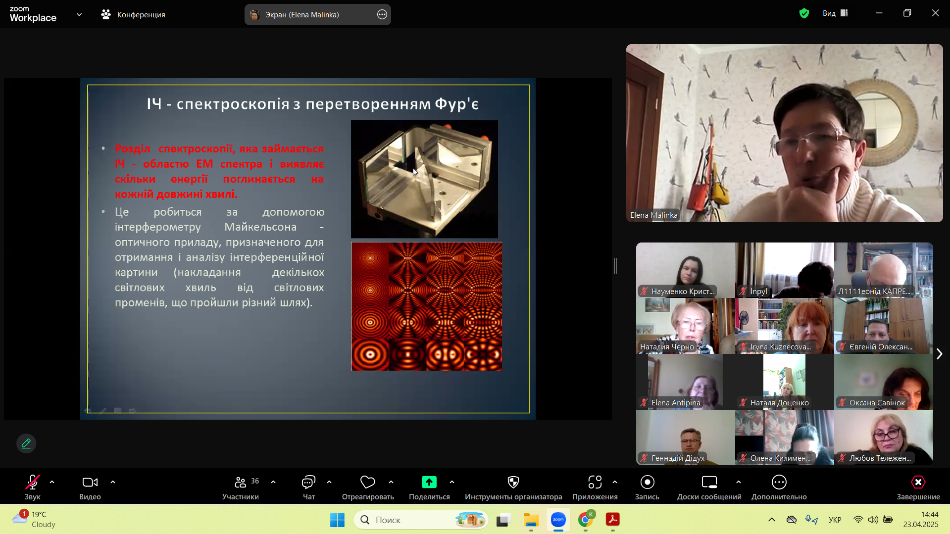Viewport: 950px width, 534px height.
Task: Select Elena Malinka speaker video
Action: [784, 133]
